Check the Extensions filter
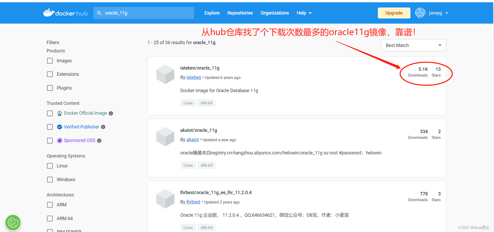The width and height of the screenshot is (494, 232). coord(50,74)
